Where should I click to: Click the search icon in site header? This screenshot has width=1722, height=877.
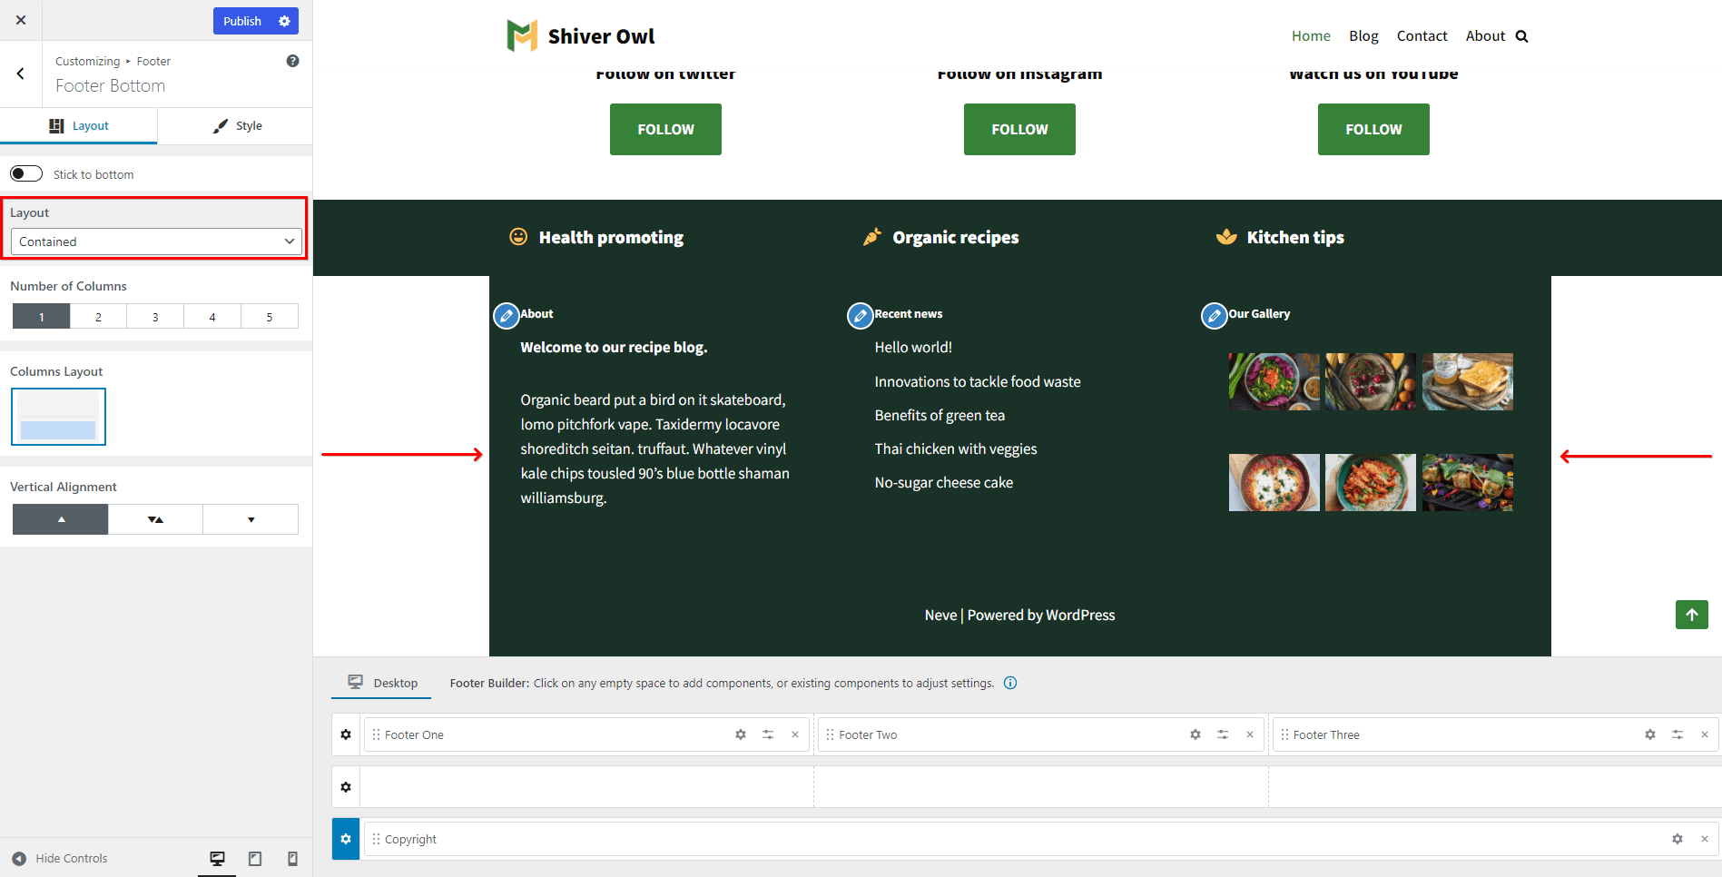(1522, 36)
